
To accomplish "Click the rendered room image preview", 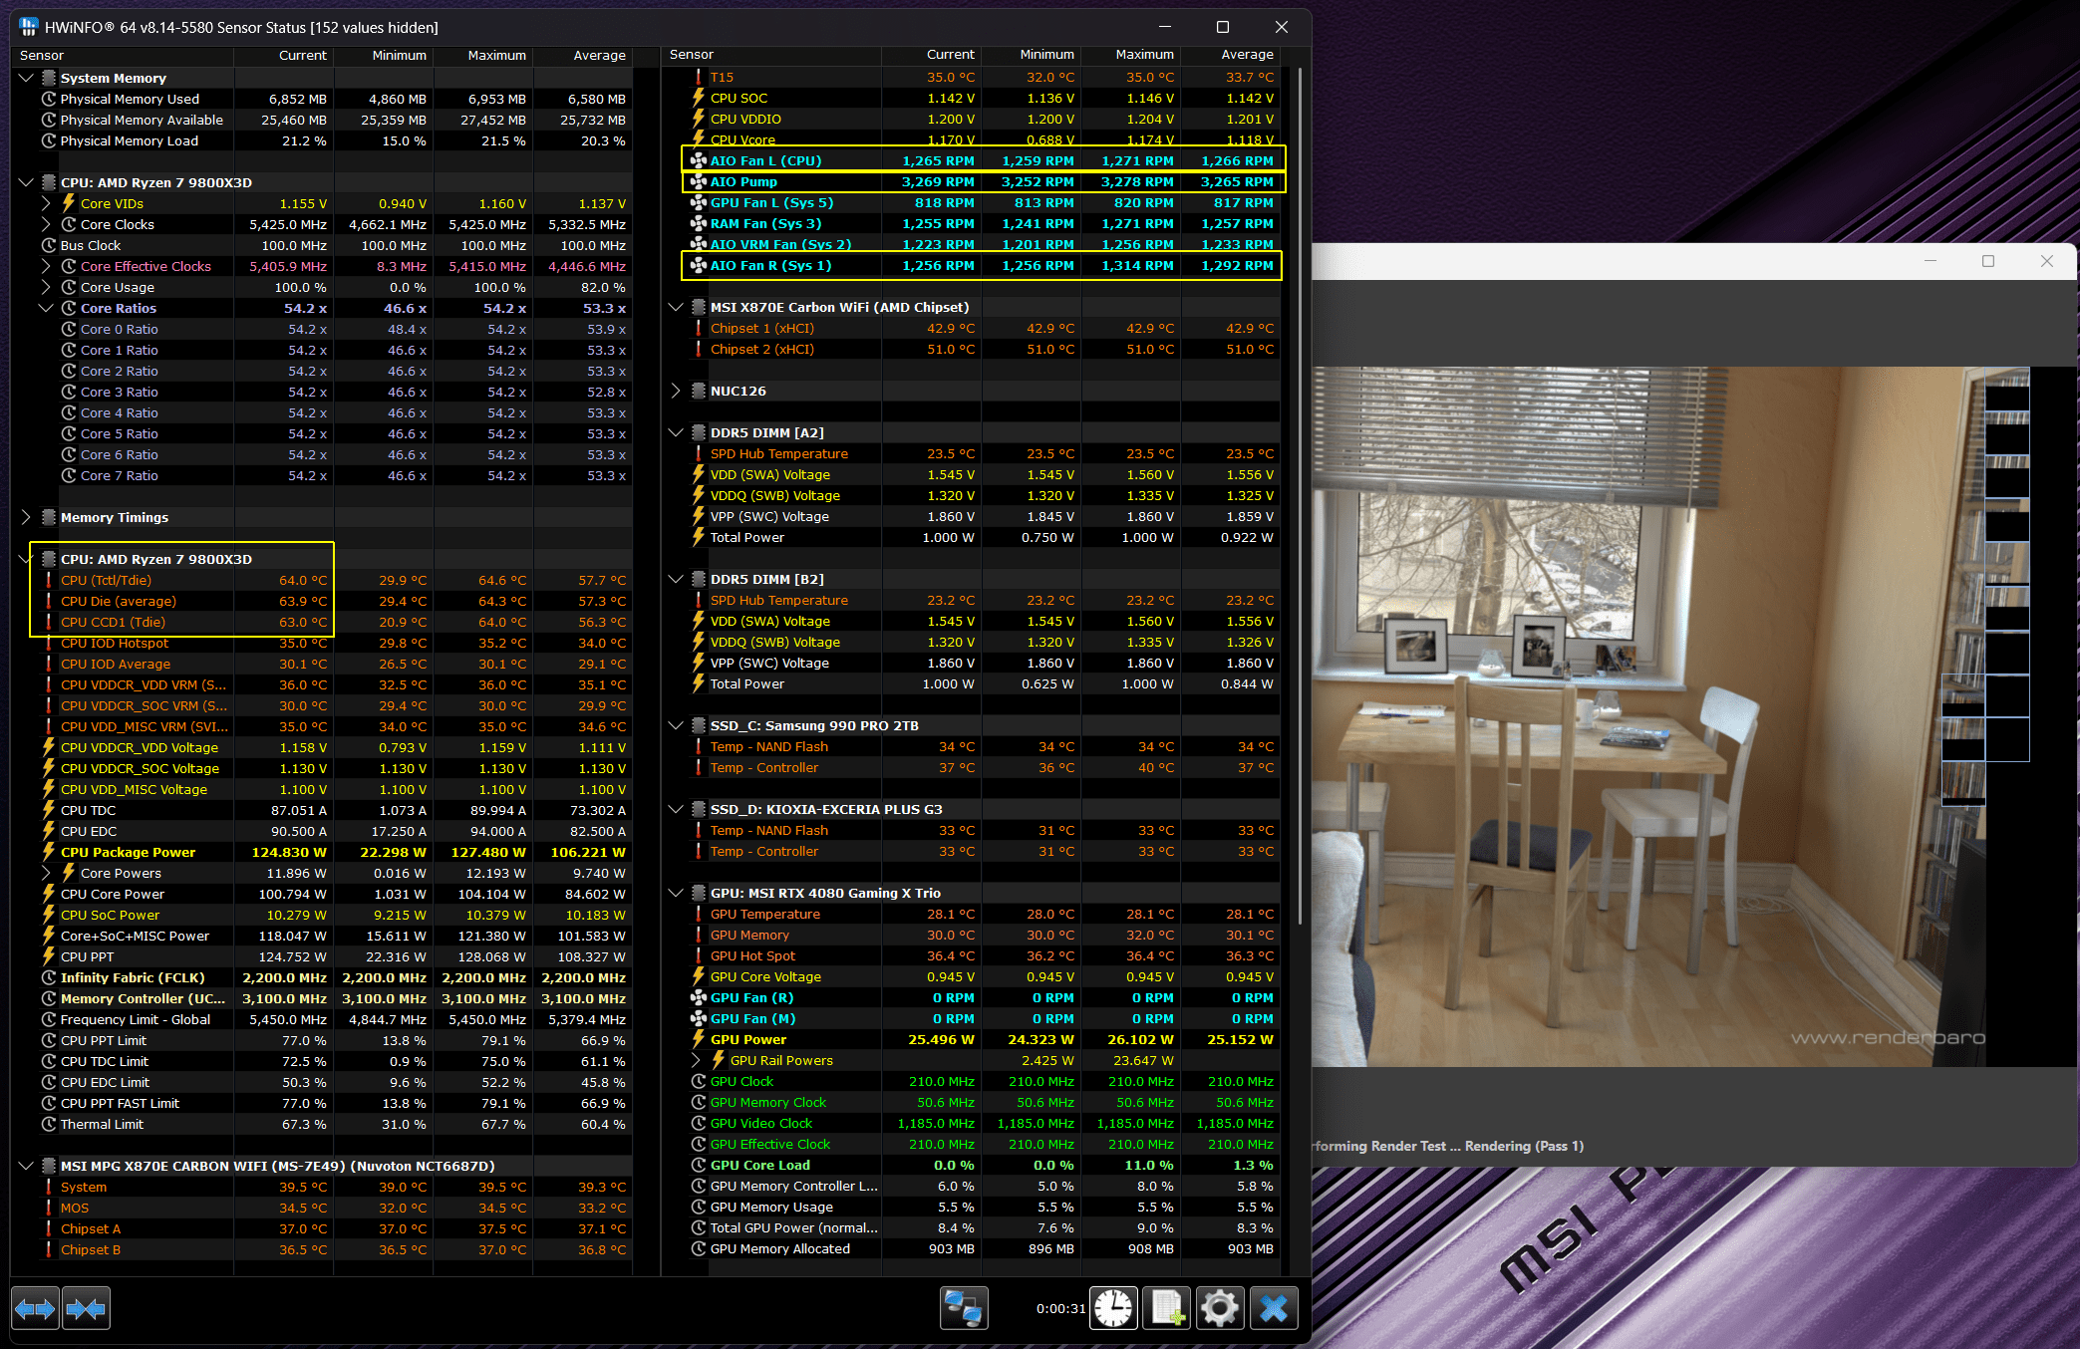I will pyautogui.click(x=1644, y=715).
